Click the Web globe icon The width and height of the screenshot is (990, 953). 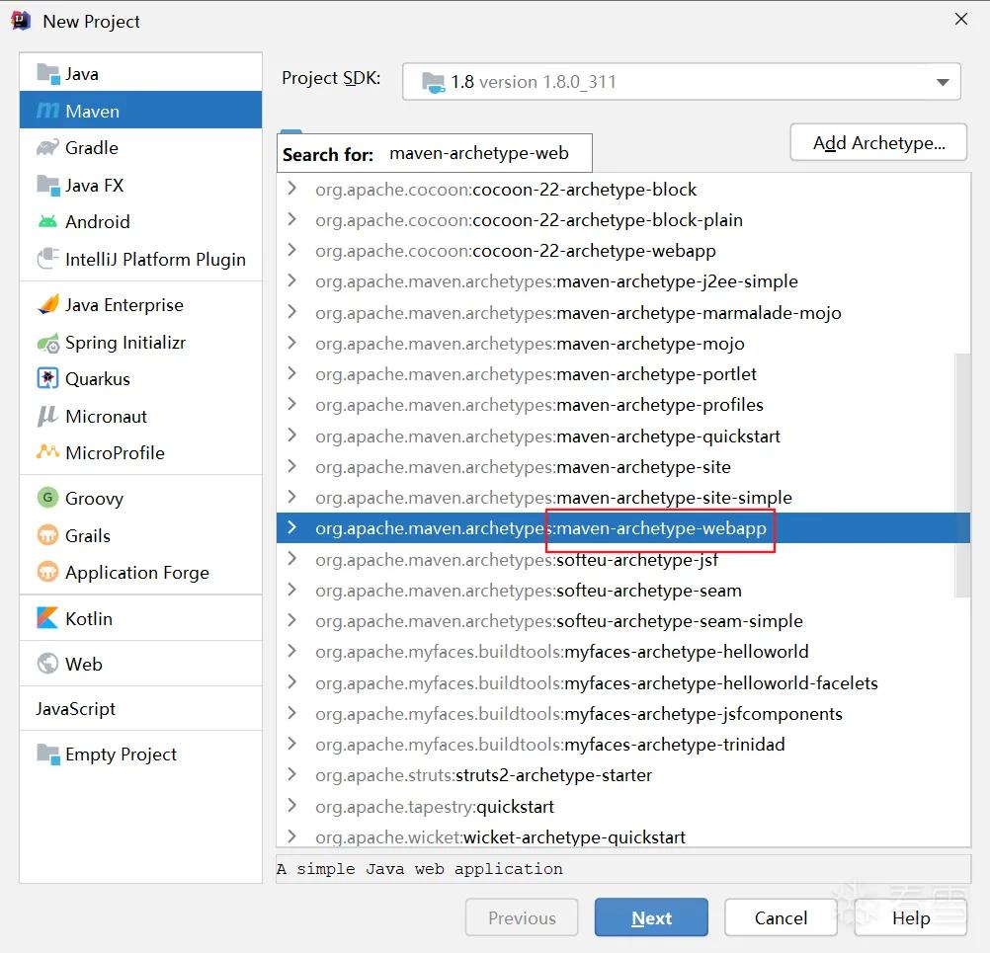48,664
